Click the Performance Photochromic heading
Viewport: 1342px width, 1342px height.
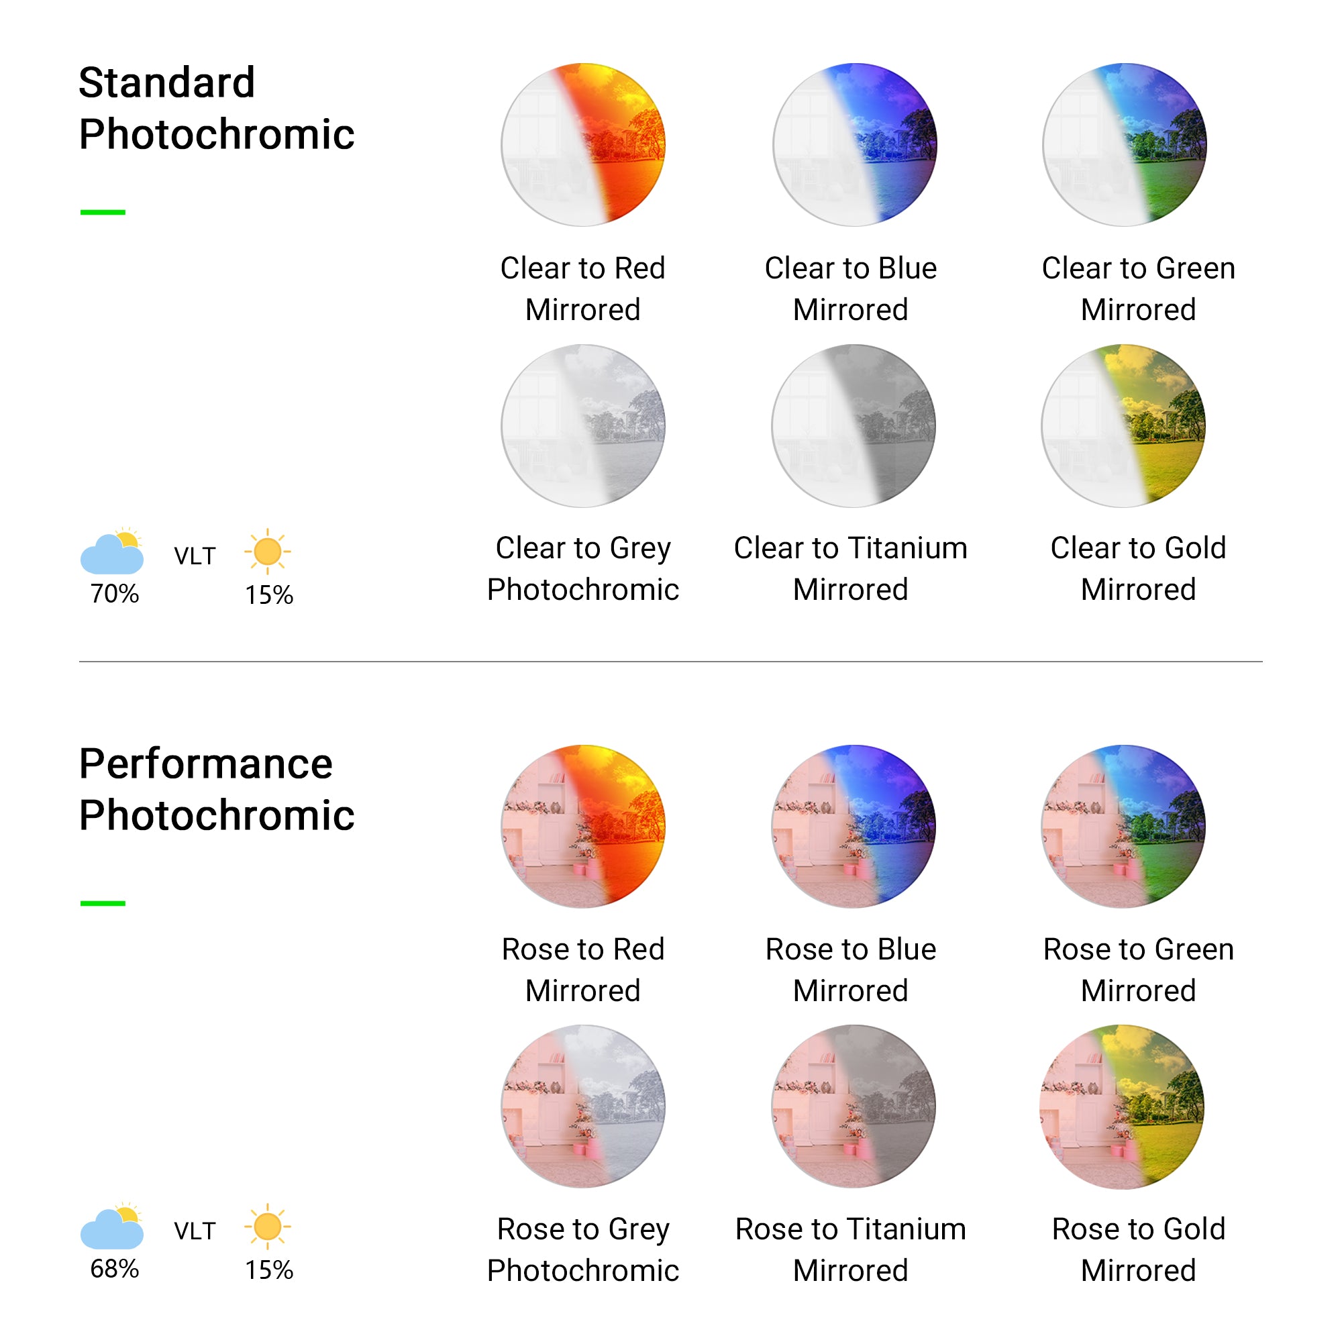216,789
